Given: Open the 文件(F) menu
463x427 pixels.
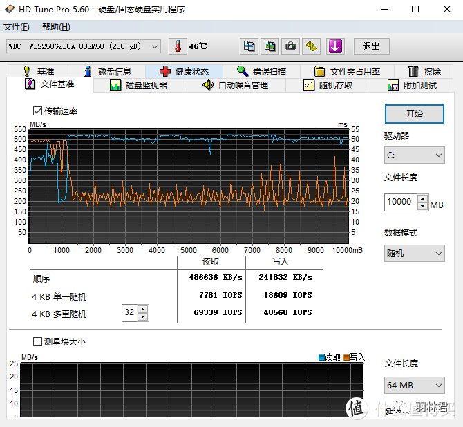Looking at the screenshot, I should tap(17, 27).
